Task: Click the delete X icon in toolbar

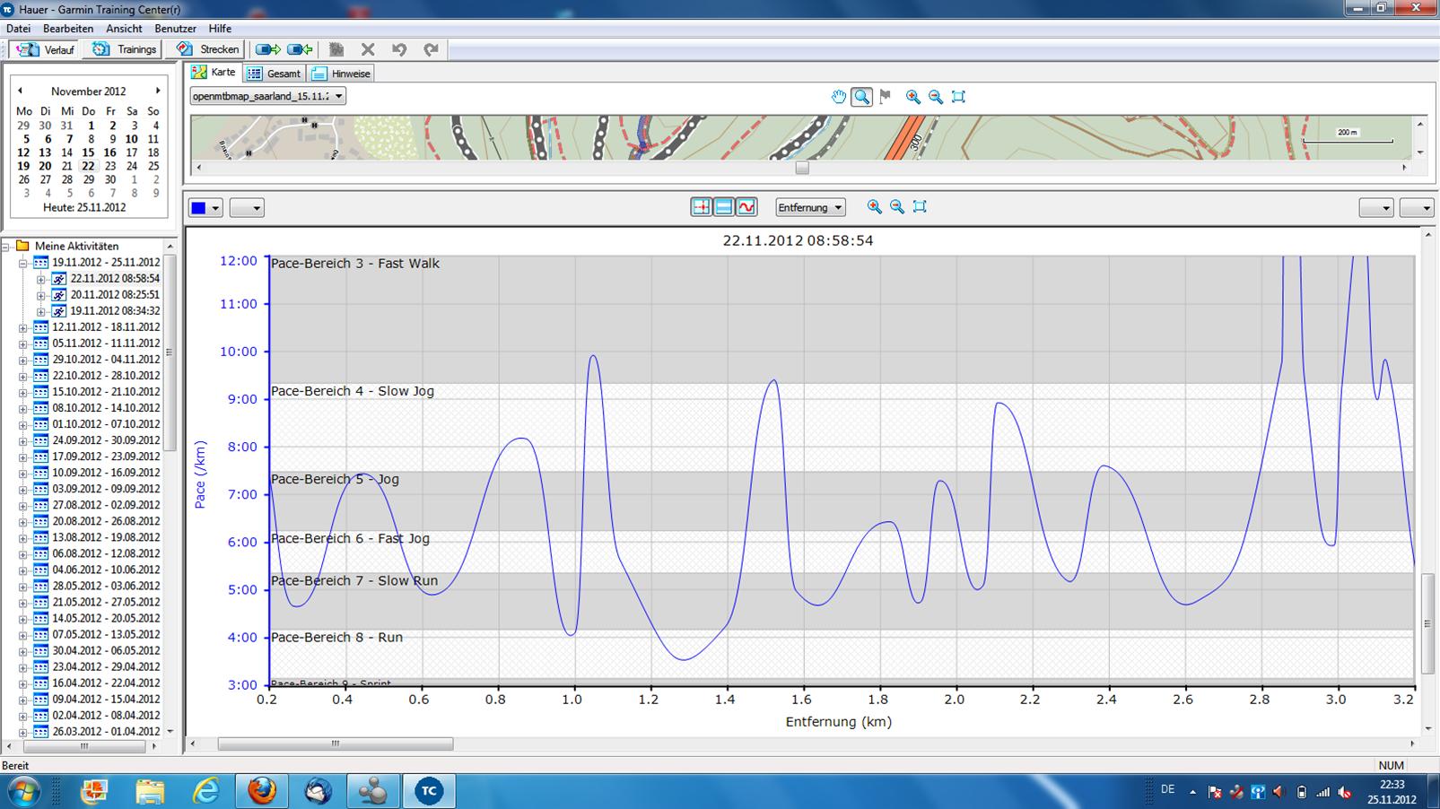Action: click(368, 49)
